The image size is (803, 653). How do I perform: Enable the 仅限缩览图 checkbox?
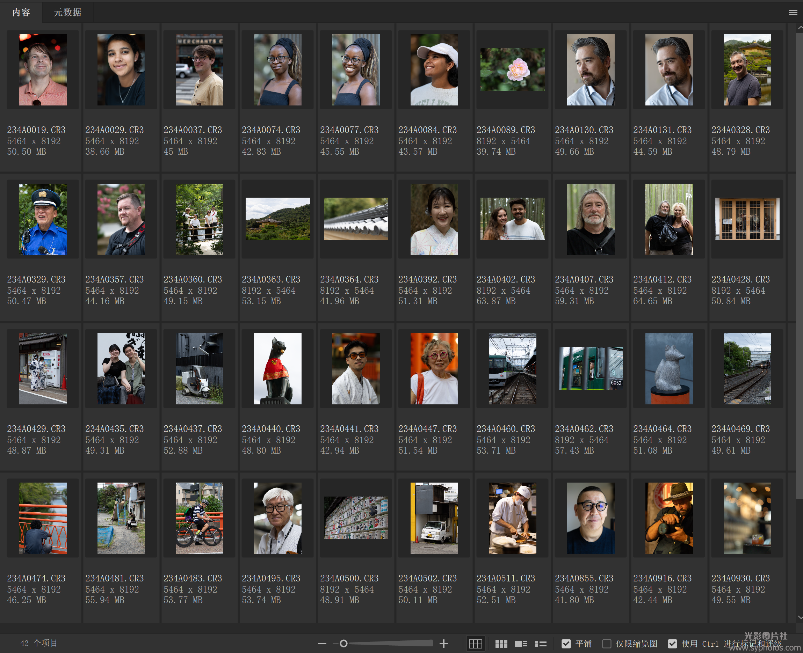point(607,644)
